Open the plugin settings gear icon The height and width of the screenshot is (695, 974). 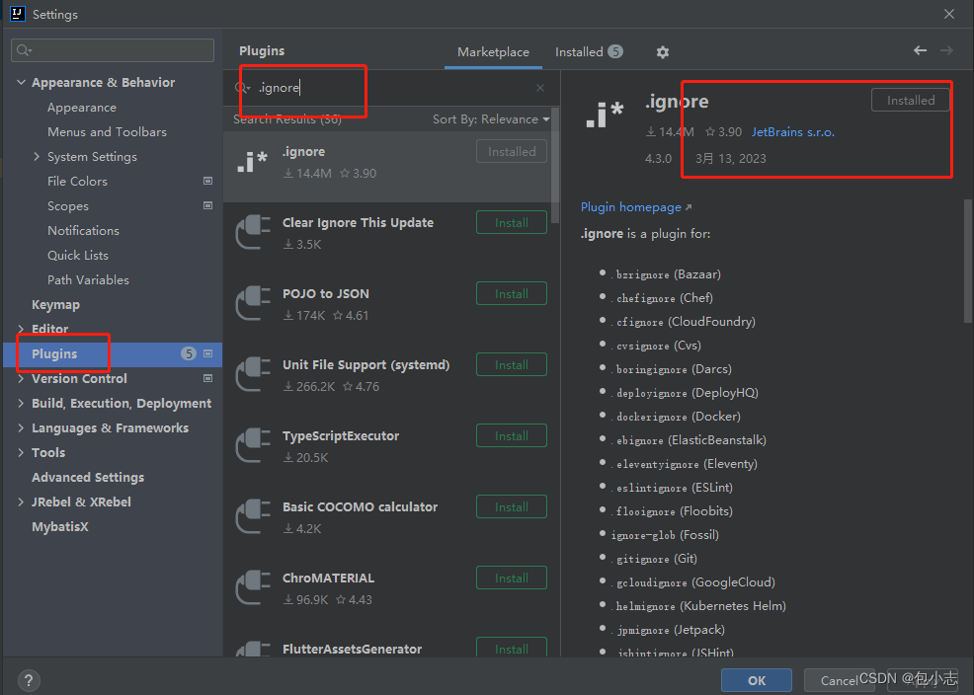coord(663,52)
